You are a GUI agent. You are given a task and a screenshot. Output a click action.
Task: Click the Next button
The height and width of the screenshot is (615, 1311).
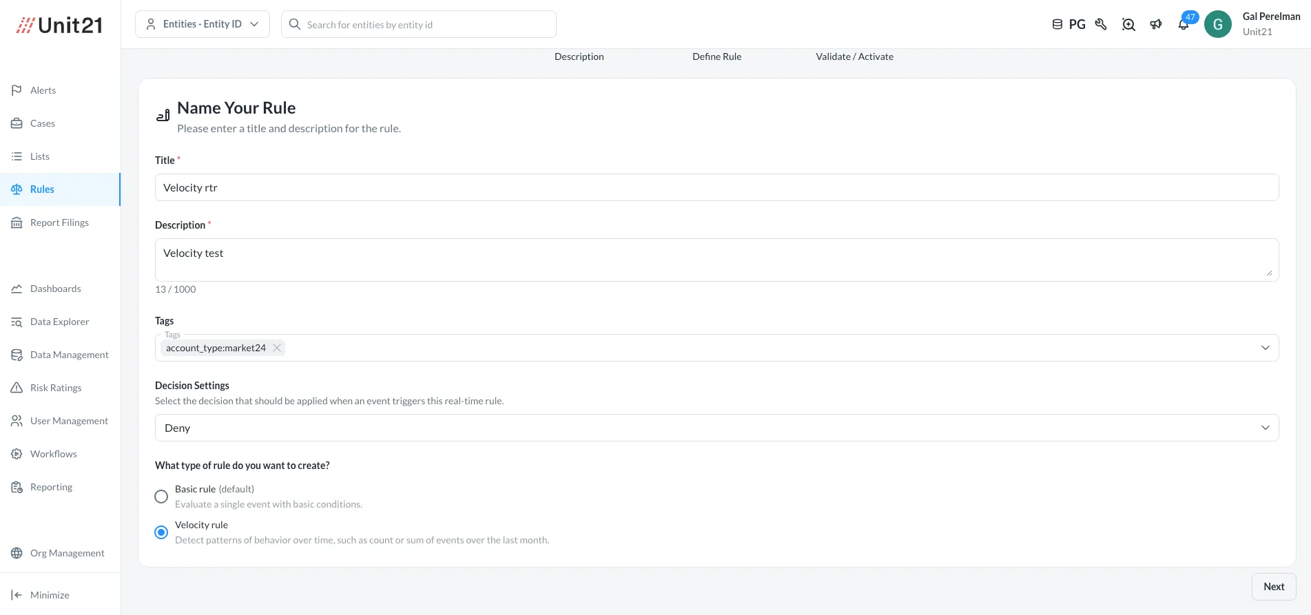(1274, 587)
